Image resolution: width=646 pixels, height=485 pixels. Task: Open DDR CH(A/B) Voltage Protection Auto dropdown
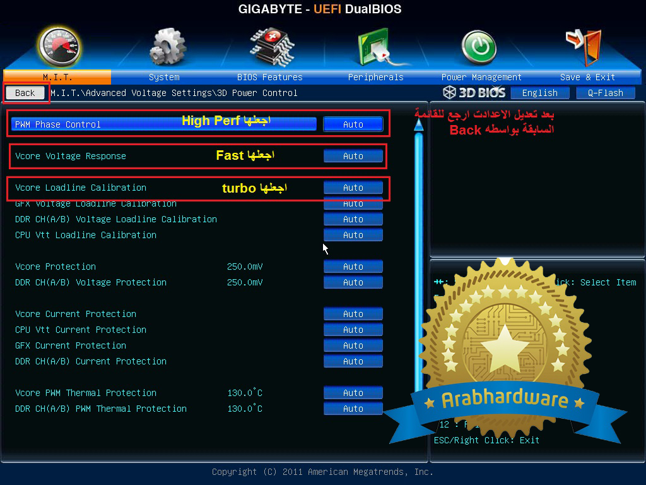point(353,282)
